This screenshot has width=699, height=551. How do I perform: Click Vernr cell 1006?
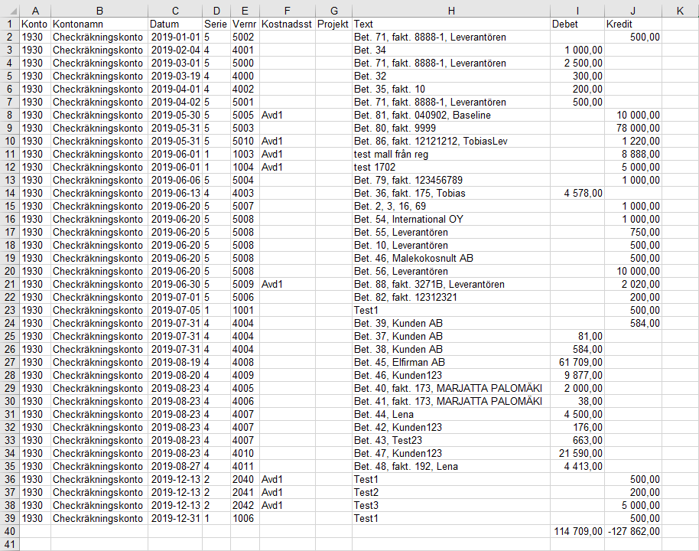coord(245,518)
